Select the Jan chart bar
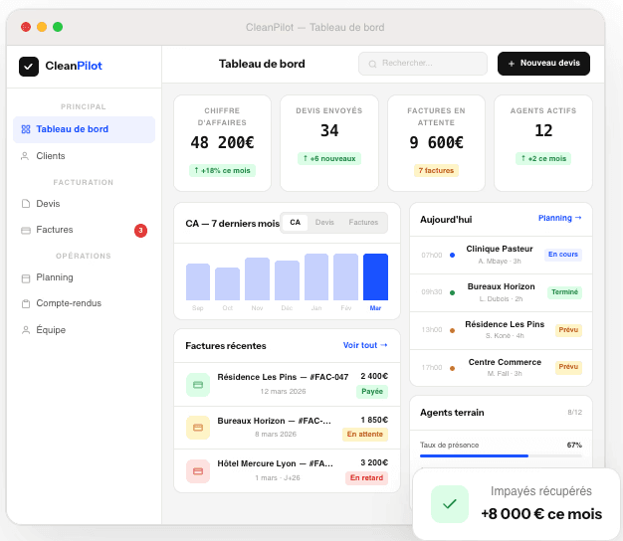 (316, 277)
